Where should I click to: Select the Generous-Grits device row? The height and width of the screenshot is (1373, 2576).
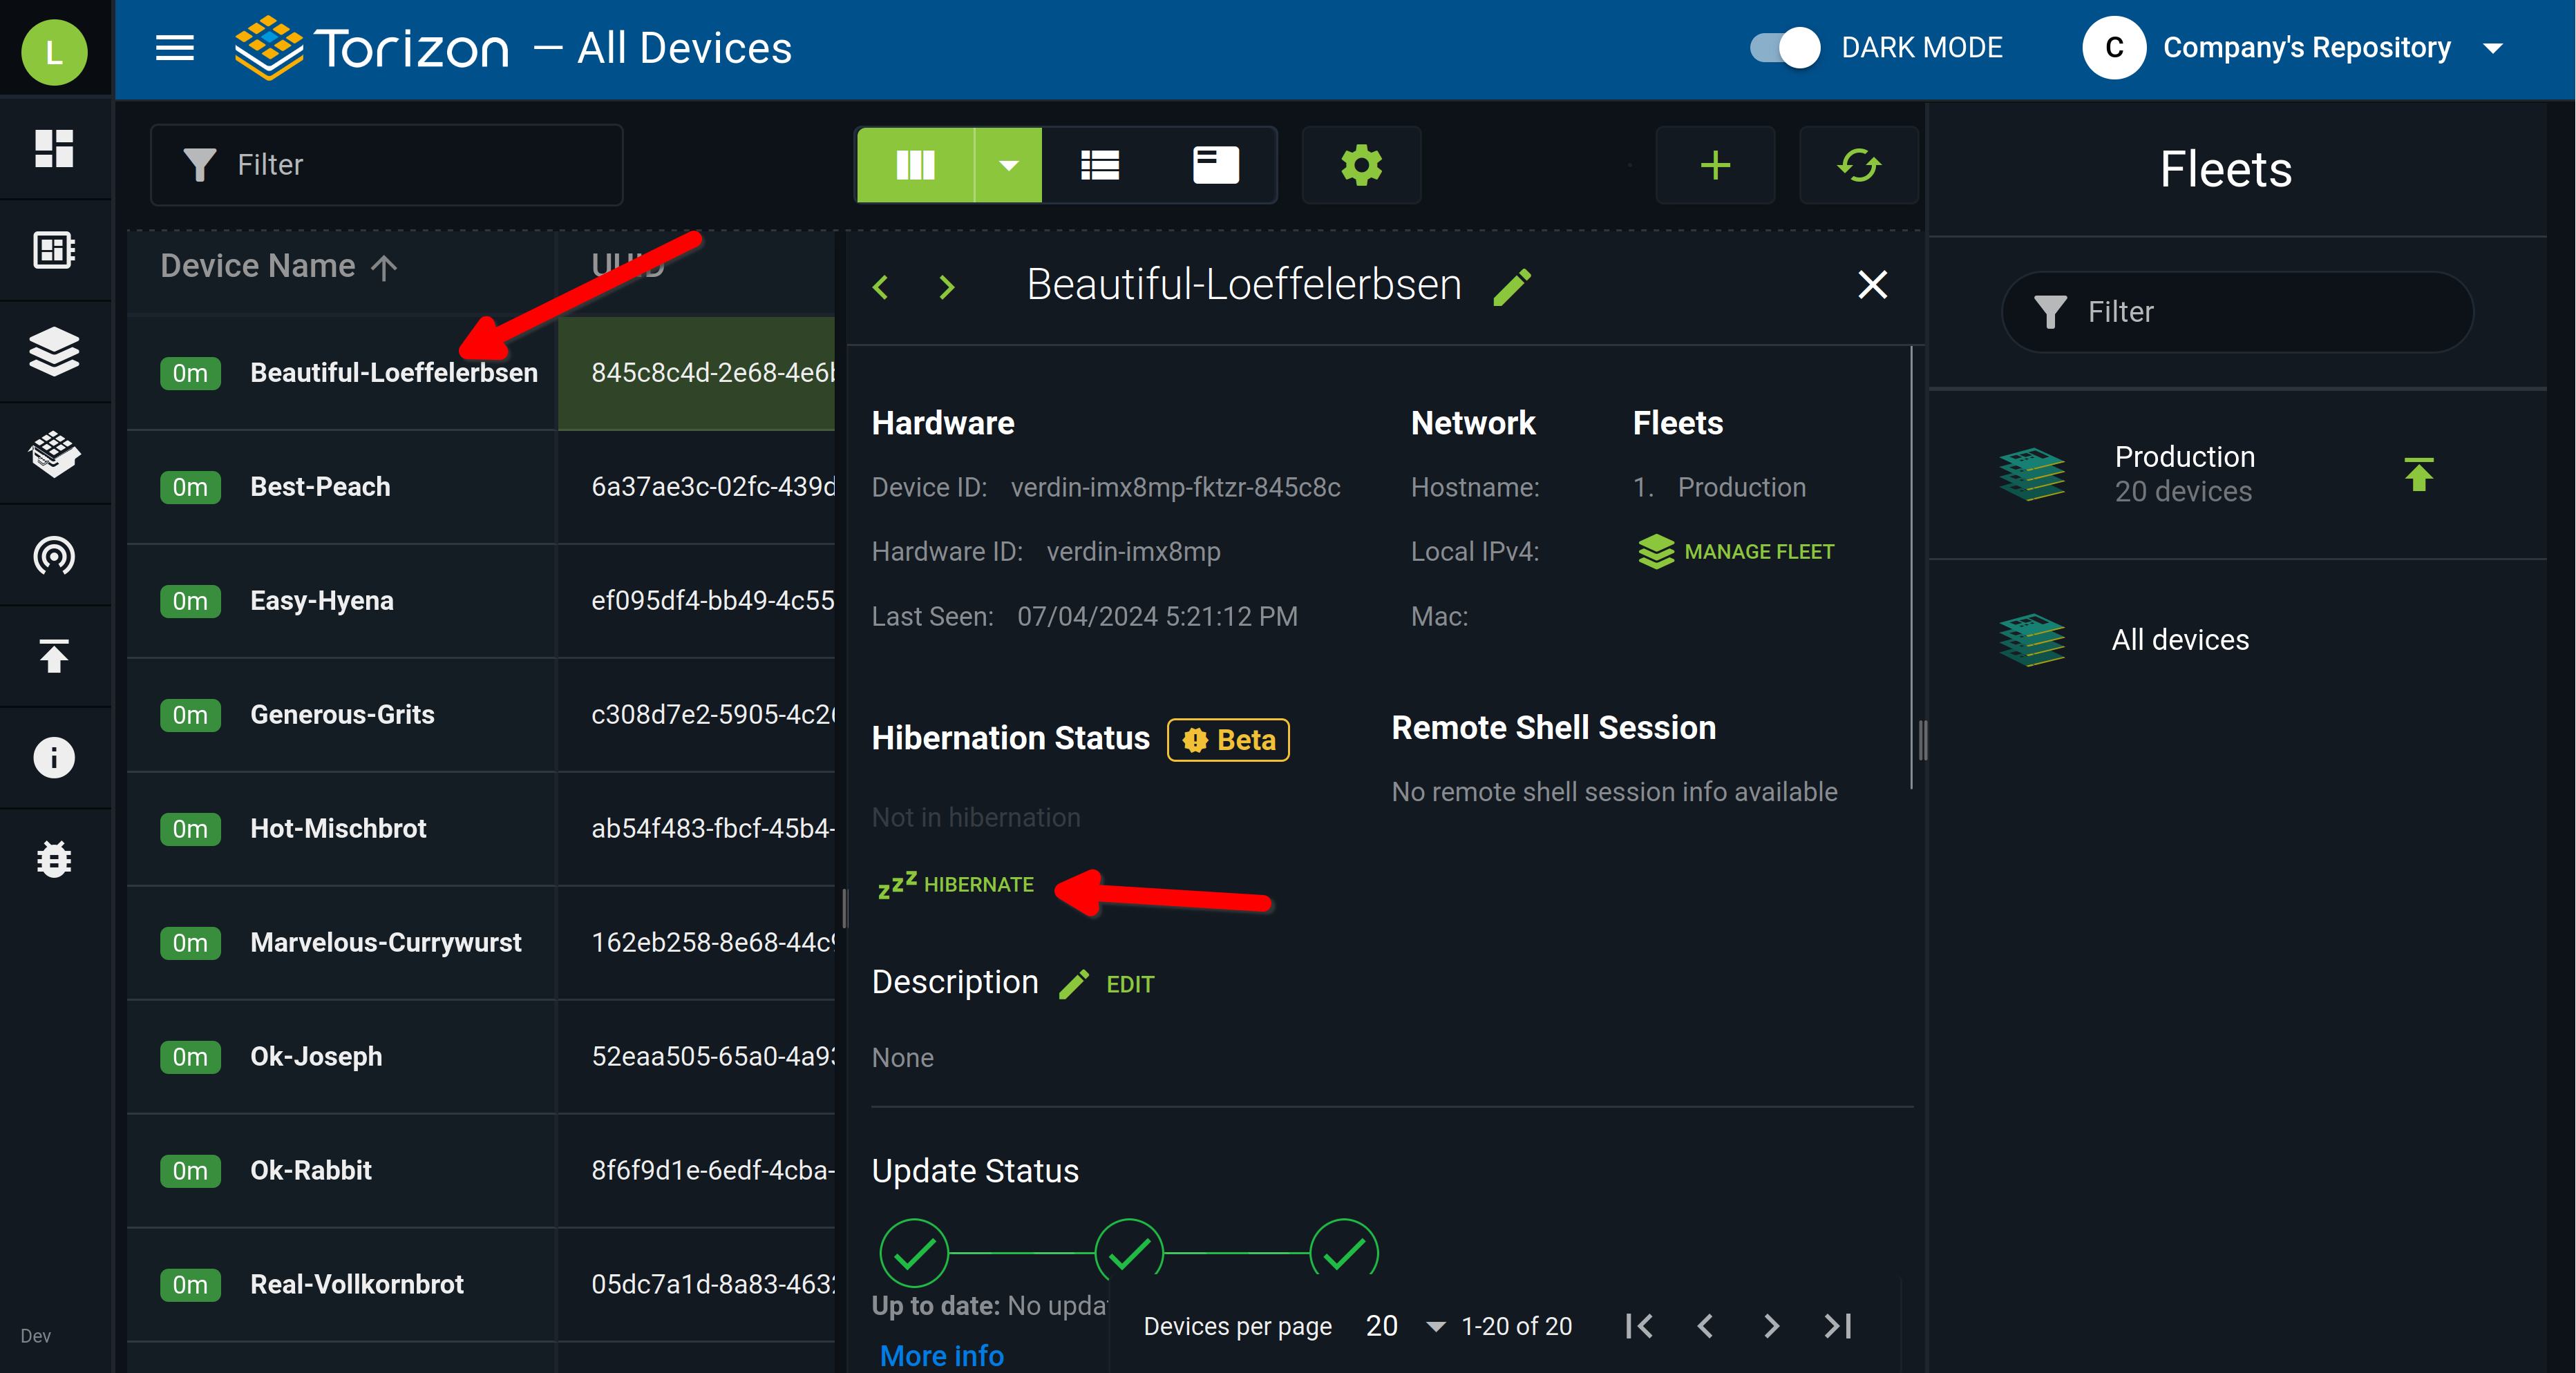(x=342, y=715)
